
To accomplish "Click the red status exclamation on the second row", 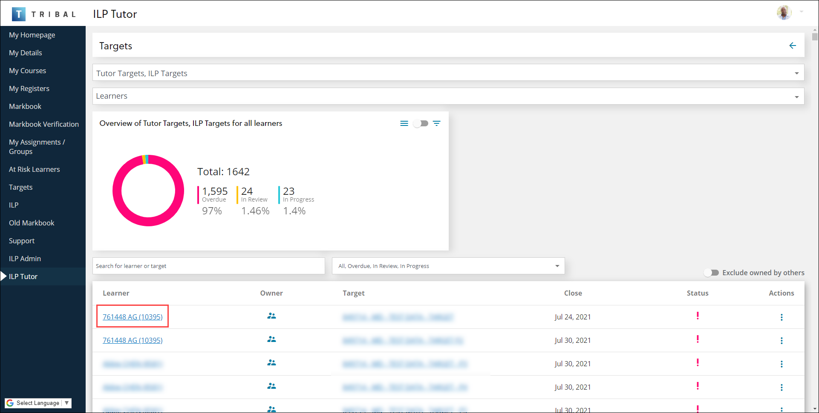I will [x=698, y=339].
